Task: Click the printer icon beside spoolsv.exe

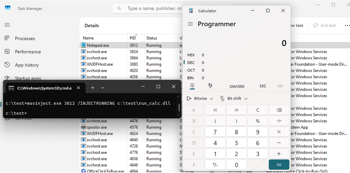Action: point(84,127)
